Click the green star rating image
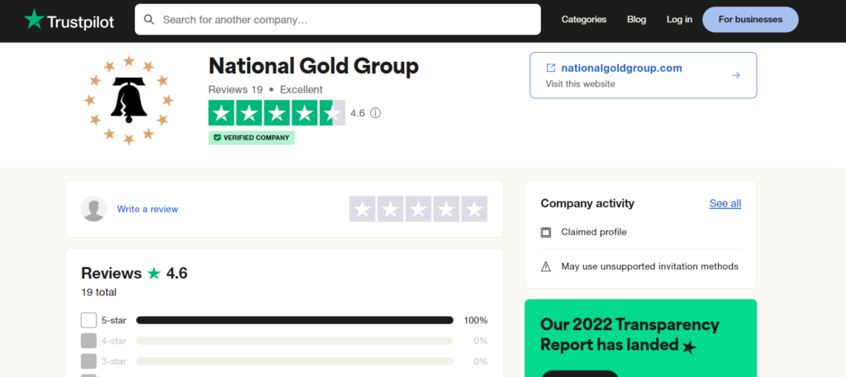 pyautogui.click(x=277, y=113)
